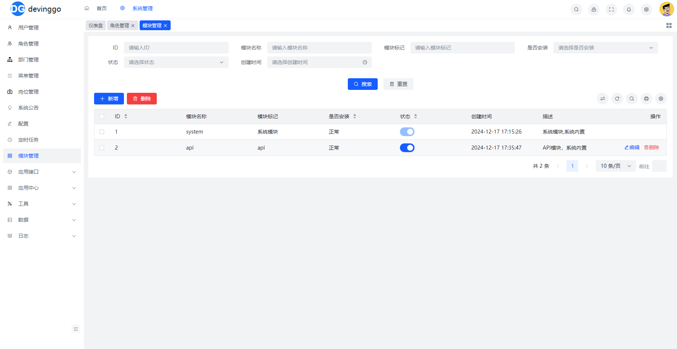Check the api row checkbox
The image size is (677, 349).
102,148
